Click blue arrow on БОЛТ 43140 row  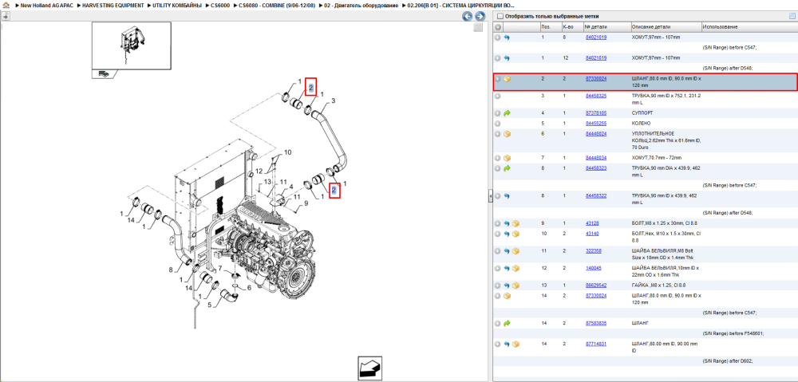507,234
